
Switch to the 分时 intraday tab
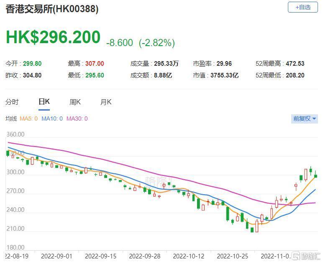click(12, 102)
